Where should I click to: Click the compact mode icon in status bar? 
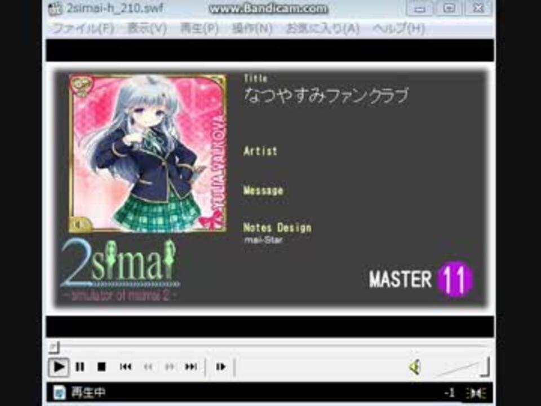tap(476, 393)
